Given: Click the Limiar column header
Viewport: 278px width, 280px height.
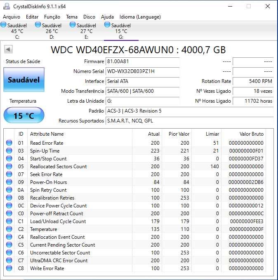Looking at the screenshot, I should coord(206,134).
